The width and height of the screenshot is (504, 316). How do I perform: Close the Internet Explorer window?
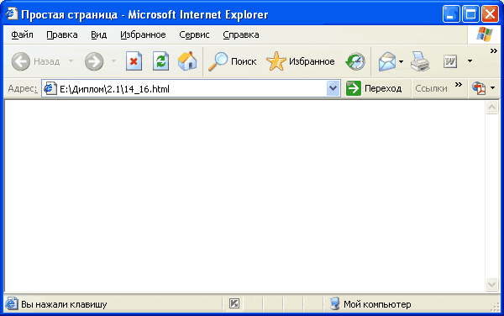(x=491, y=14)
